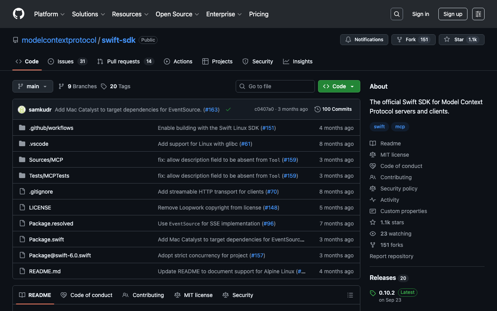The height and width of the screenshot is (311, 497).
Task: Open the Open Source menu
Action: (177, 14)
